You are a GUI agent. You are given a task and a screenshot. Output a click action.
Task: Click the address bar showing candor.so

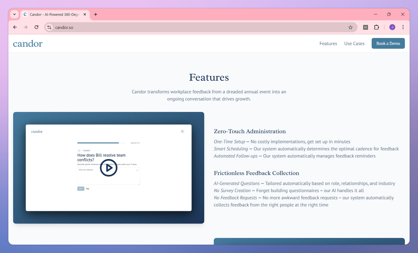[201, 27]
